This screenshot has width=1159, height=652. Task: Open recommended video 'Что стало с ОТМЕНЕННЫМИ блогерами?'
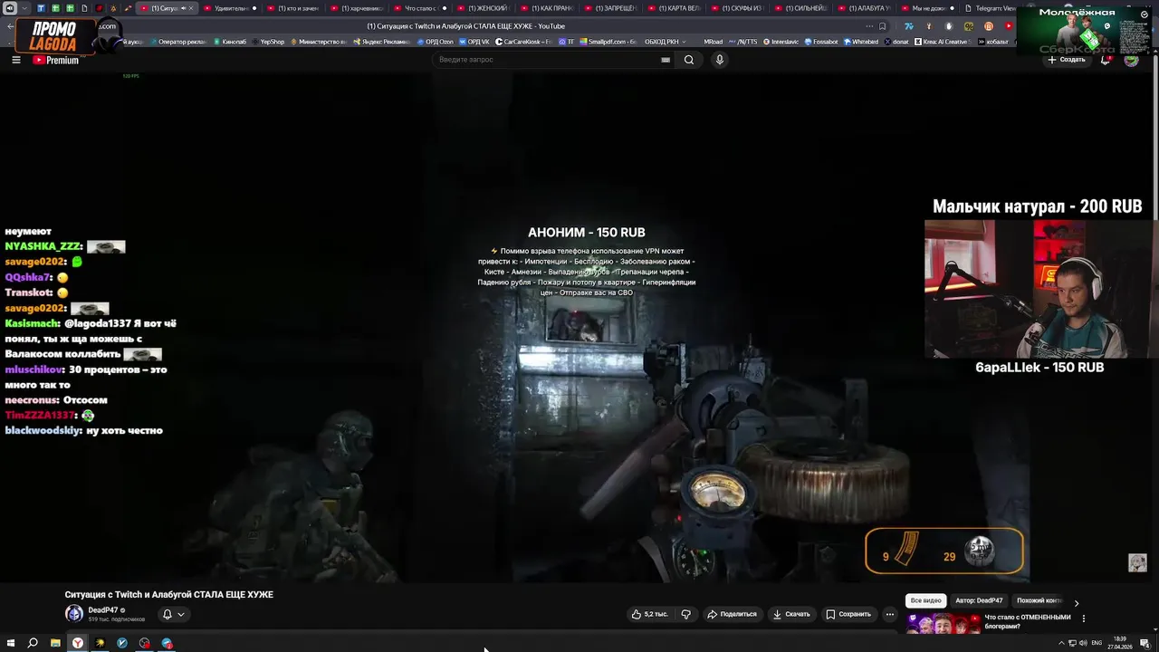[x=1028, y=621]
